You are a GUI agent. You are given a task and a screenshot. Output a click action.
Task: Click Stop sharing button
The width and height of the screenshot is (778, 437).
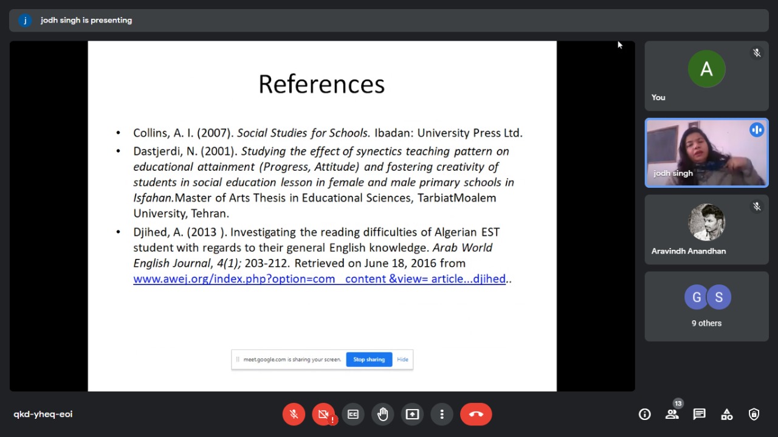coord(369,359)
